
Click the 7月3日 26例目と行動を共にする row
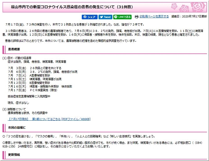point(37,68)
